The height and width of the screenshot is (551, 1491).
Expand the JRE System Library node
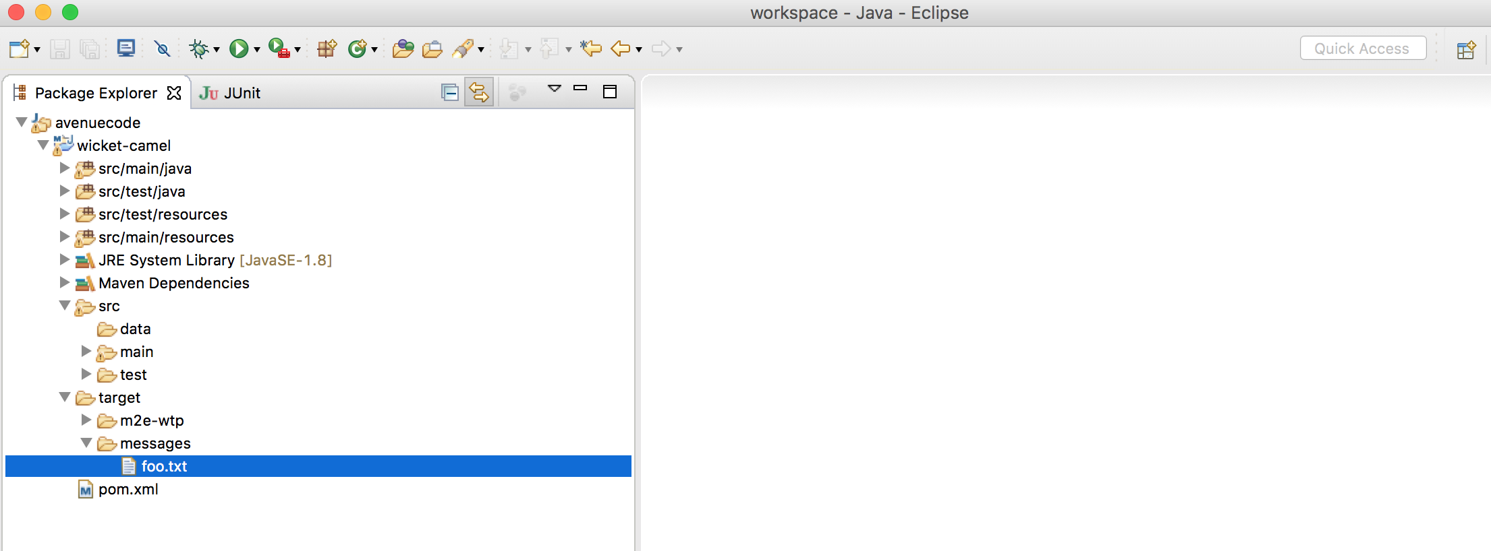click(65, 259)
